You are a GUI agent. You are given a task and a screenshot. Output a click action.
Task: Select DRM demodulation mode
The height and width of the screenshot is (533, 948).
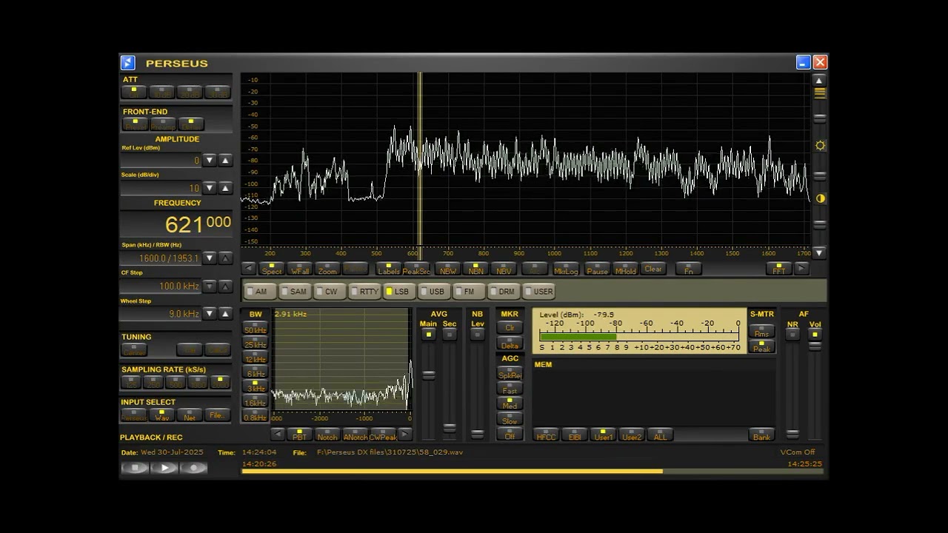[502, 292]
